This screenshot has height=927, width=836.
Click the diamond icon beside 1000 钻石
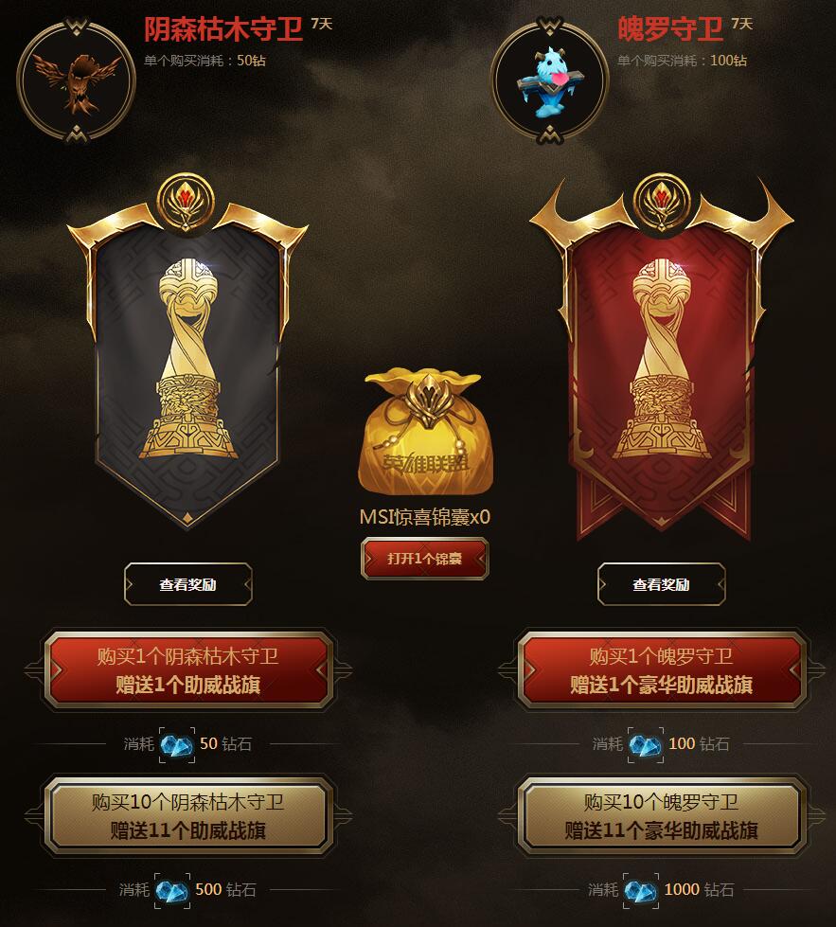click(x=640, y=890)
